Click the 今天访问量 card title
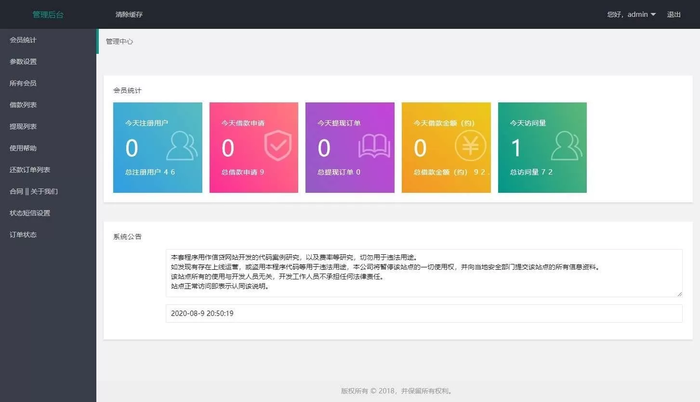Screen dimensions: 700x402 point(528,123)
